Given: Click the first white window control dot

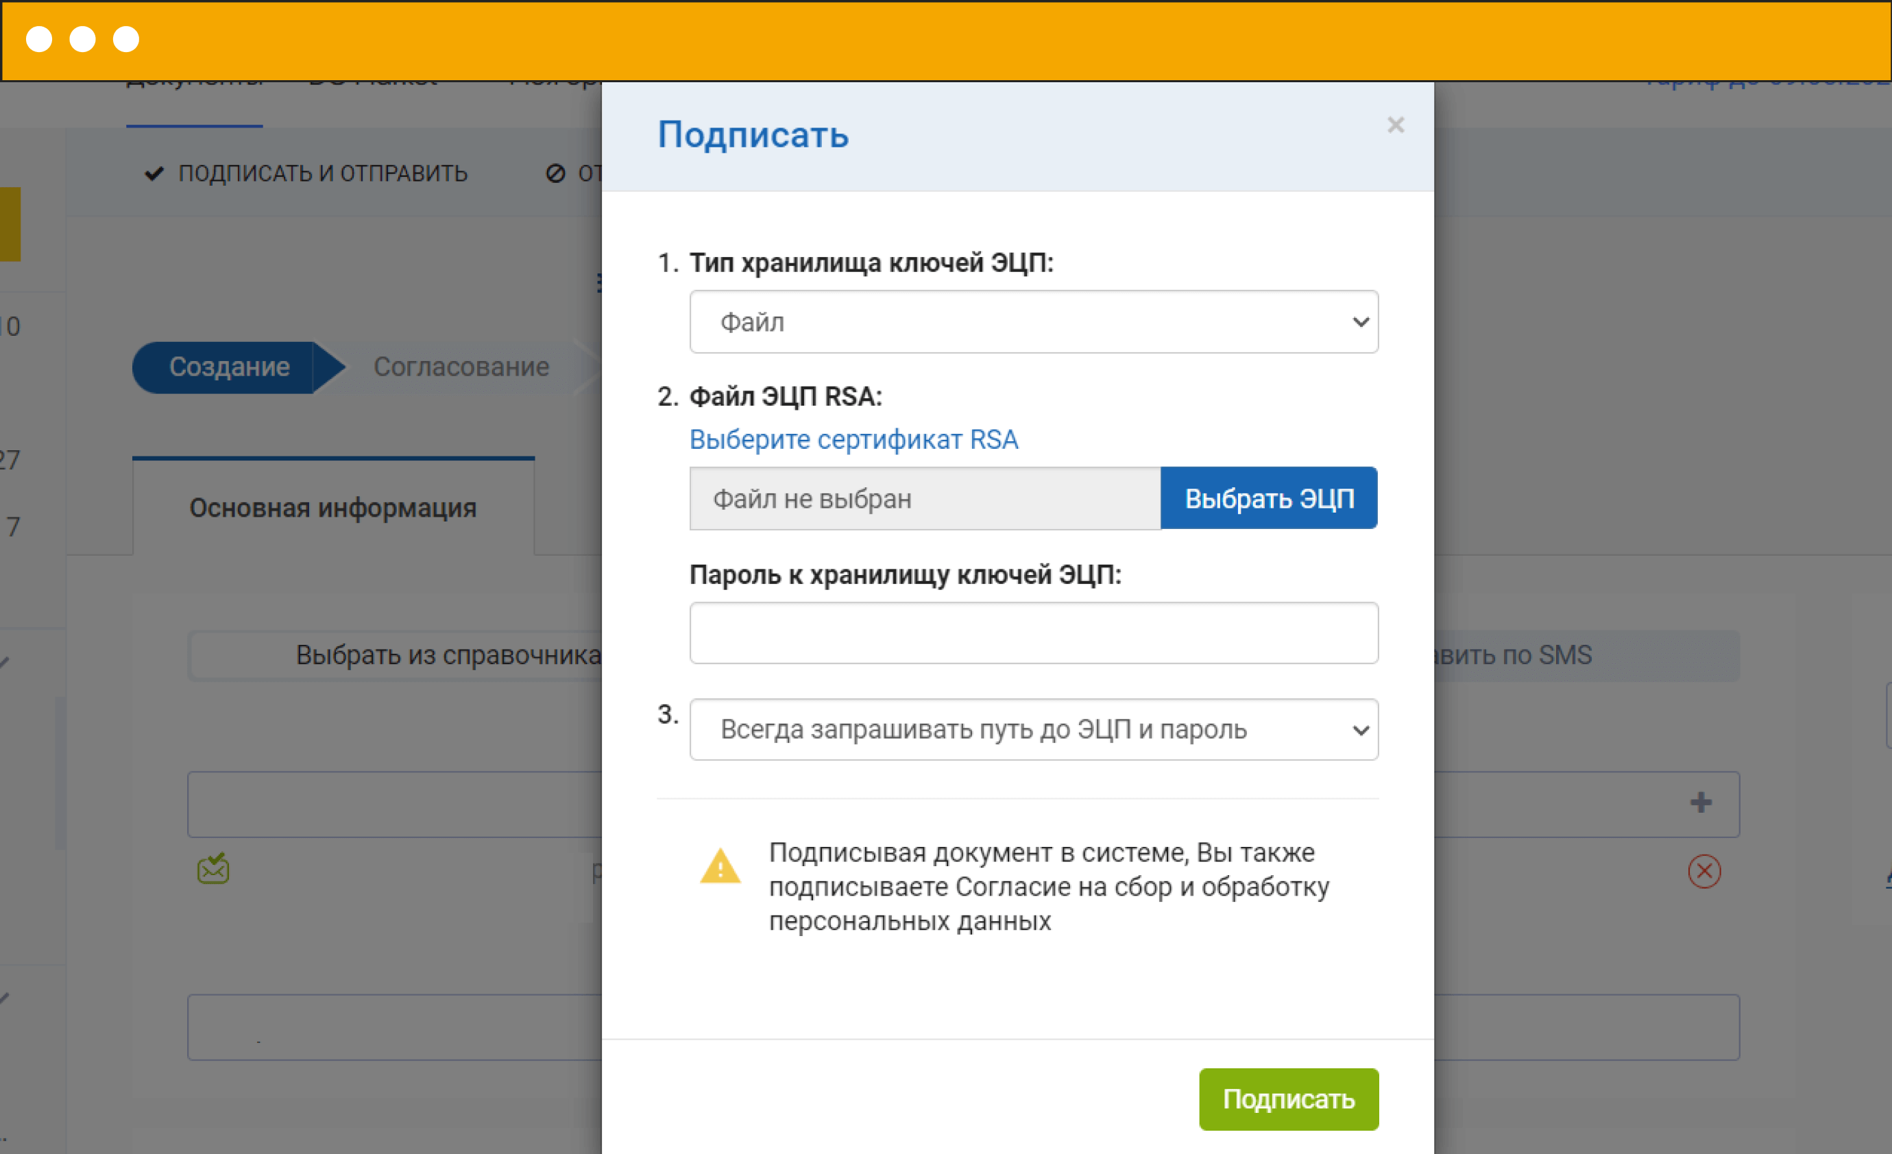Looking at the screenshot, I should [39, 38].
